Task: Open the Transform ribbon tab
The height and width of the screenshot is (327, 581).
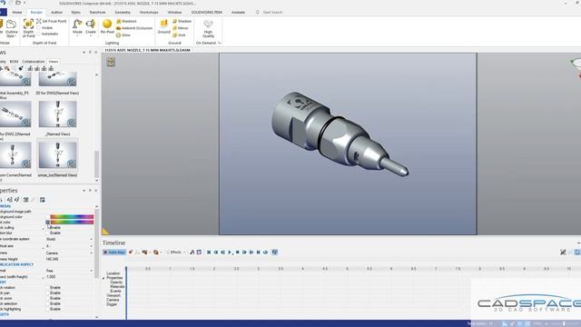Action: [x=97, y=12]
